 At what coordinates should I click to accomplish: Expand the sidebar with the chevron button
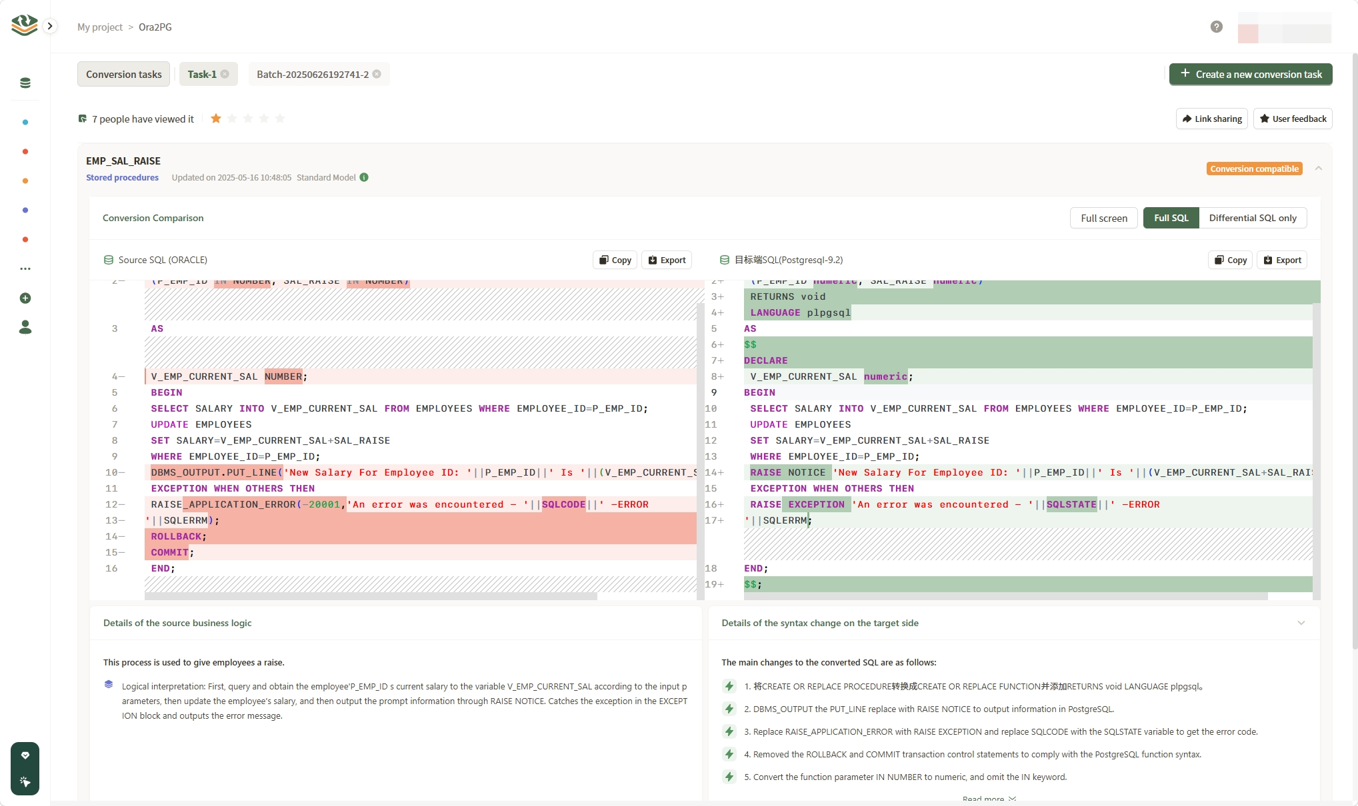[x=50, y=26]
